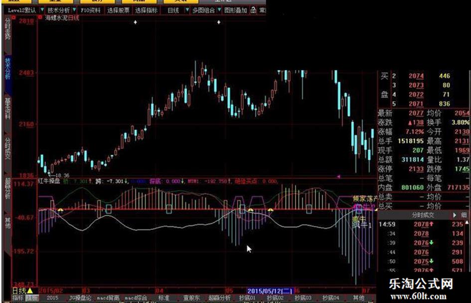Select 指标 bottom tab
The image size is (471, 303).
[x=18, y=298]
